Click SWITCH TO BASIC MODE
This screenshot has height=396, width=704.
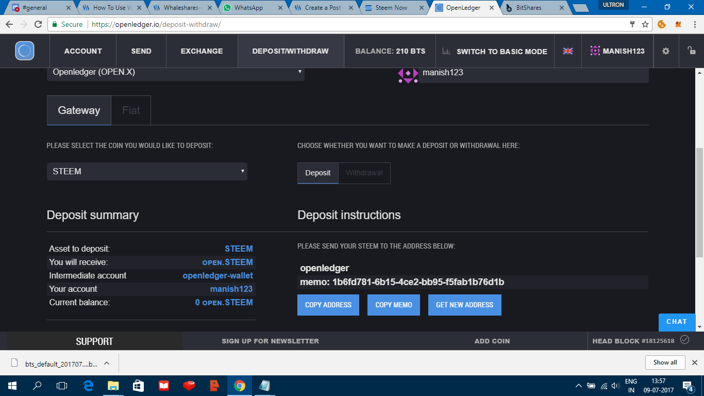click(x=495, y=51)
